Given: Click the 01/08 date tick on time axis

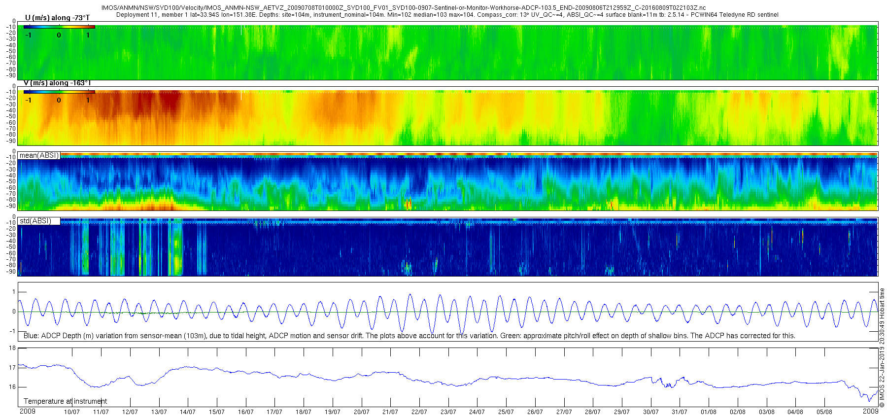Looking at the screenshot, I should pyautogui.click(x=709, y=412).
